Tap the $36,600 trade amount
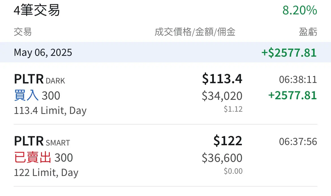This screenshot has width=331, height=196. click(222, 158)
